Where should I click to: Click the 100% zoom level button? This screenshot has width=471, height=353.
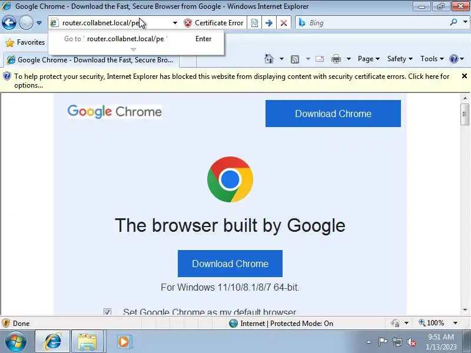coord(432,323)
